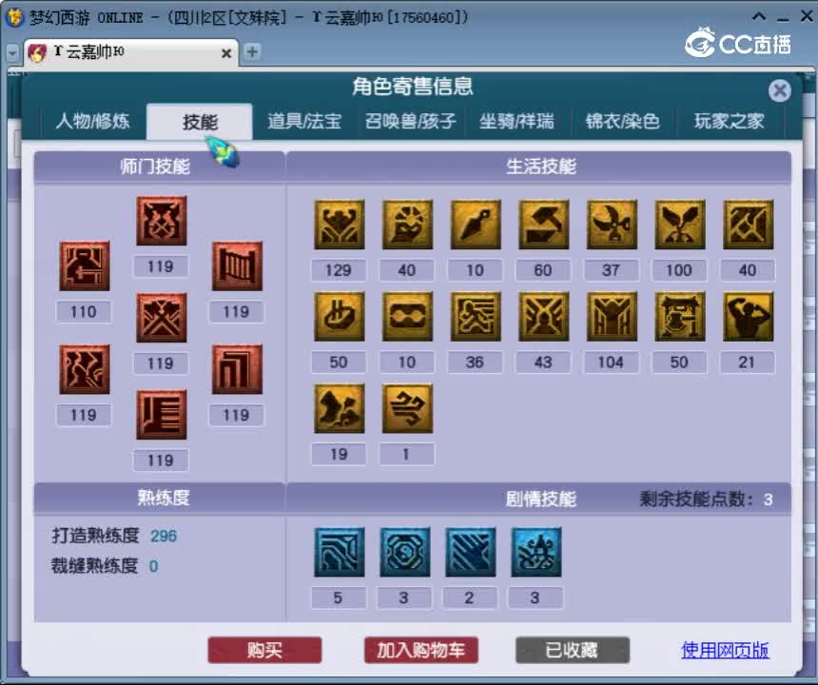Click the fourth blue story skill icon

coord(536,552)
